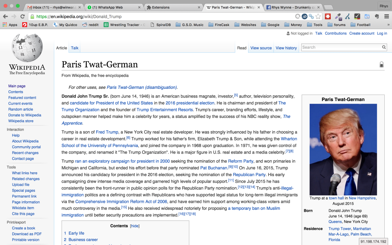
Task: Open the View history tab
Action: point(286,48)
